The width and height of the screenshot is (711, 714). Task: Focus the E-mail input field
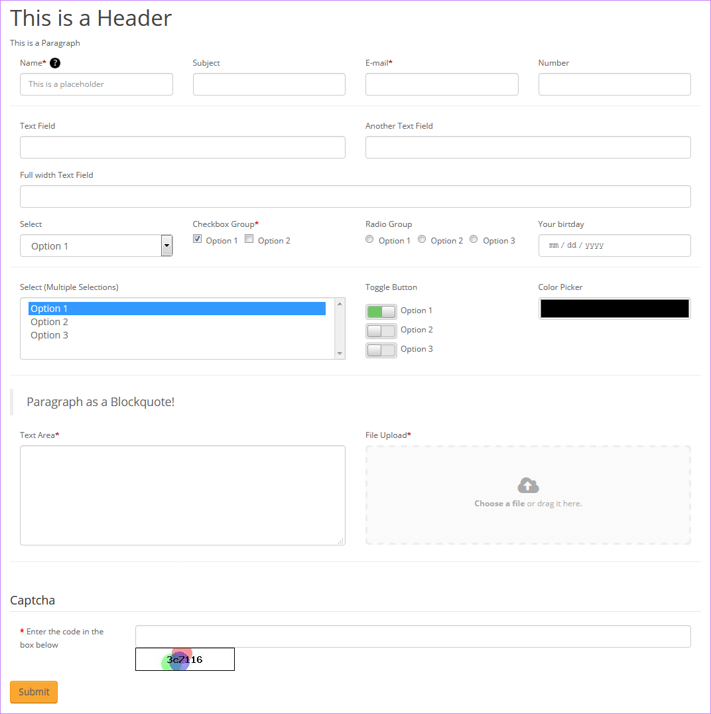(442, 84)
